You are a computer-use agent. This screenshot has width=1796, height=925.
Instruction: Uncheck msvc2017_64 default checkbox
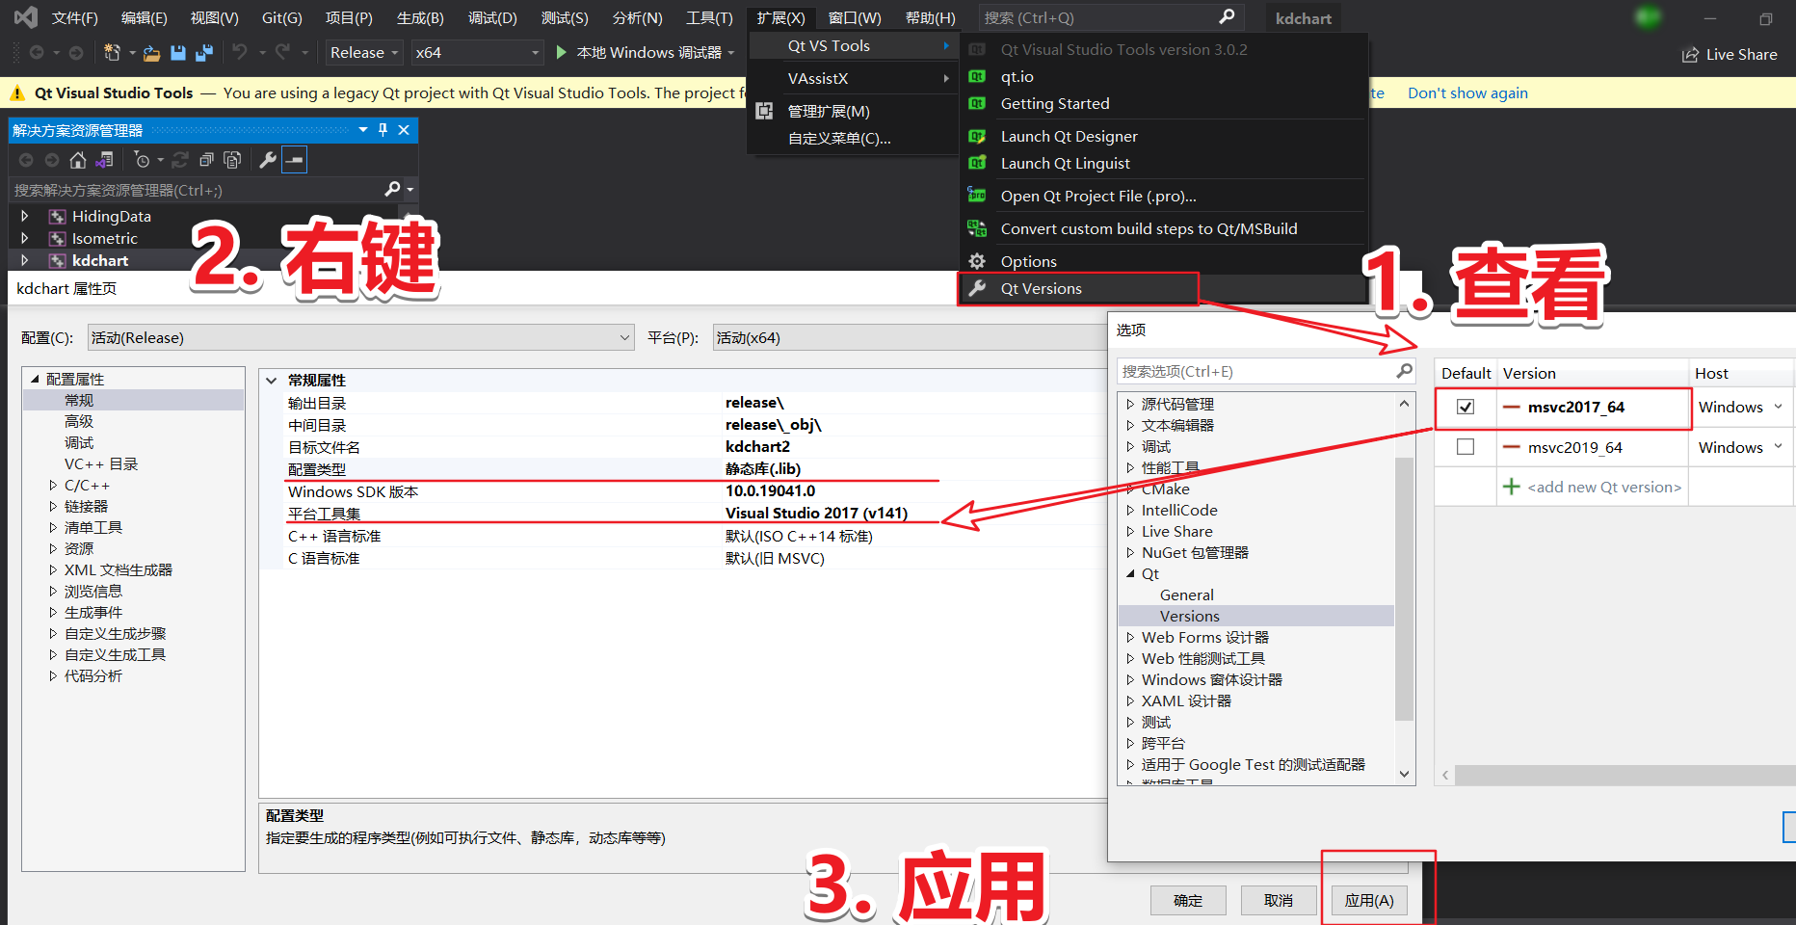[1466, 407]
